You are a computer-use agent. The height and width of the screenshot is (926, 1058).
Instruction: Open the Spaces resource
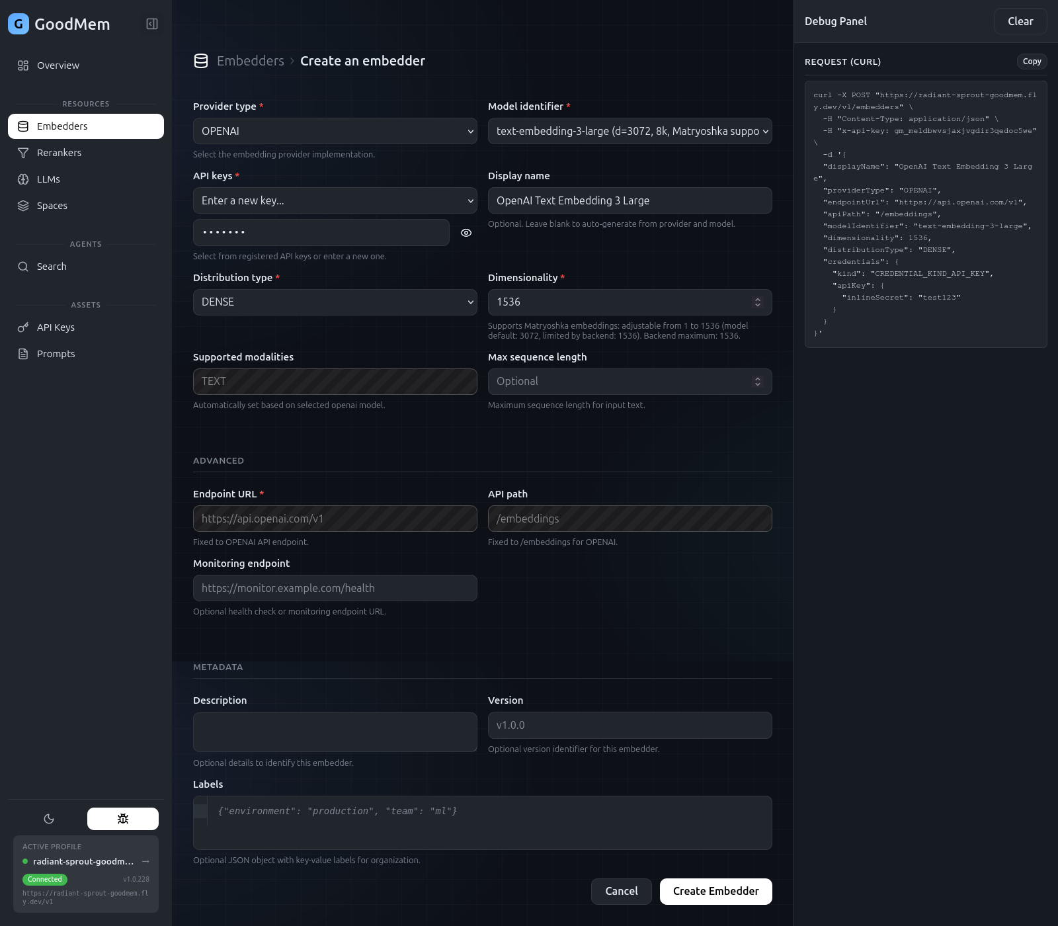pyautogui.click(x=52, y=205)
